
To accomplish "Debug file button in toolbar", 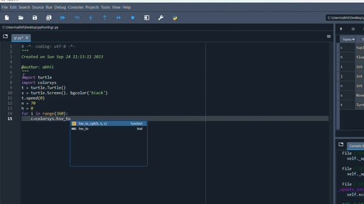I will coord(63,18).
